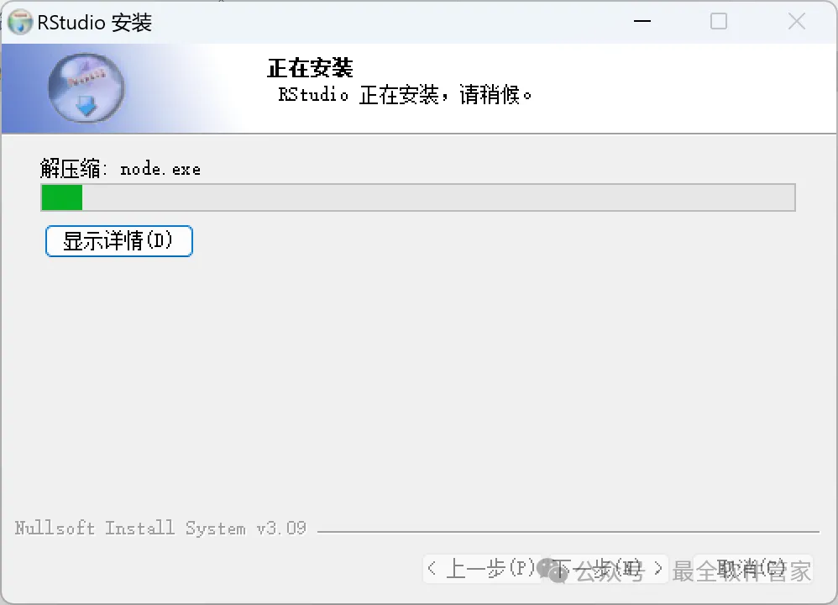
Task: Click the RStudio installer title bar icon
Action: click(20, 22)
